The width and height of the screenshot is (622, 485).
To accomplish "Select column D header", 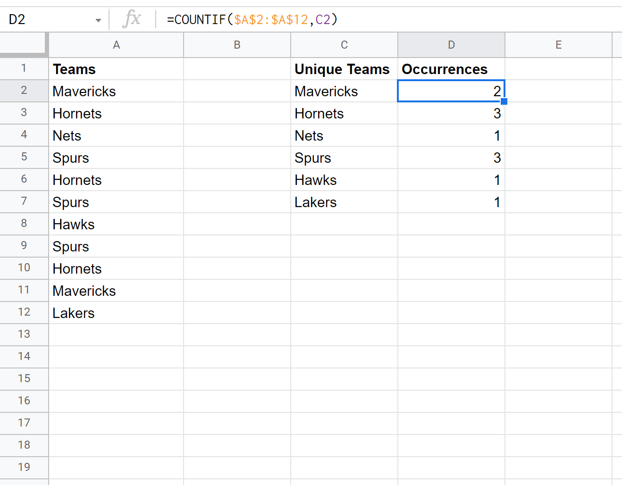I will coord(451,45).
